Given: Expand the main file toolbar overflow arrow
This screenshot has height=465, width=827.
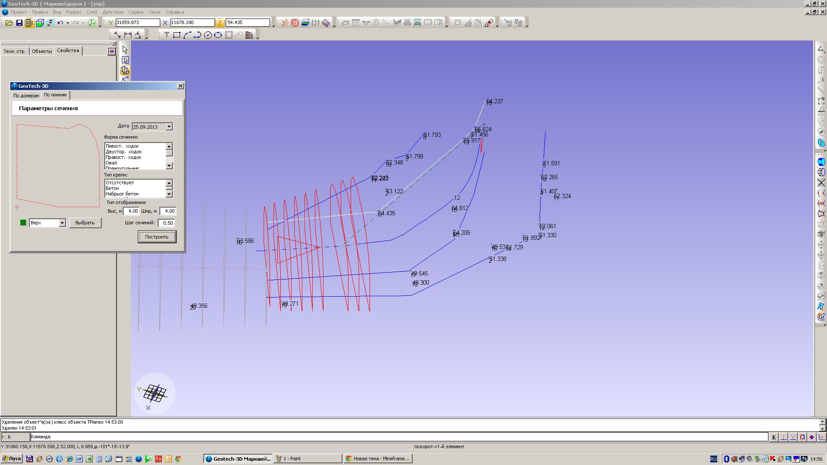Looking at the screenshot, I should pyautogui.click(x=100, y=25).
